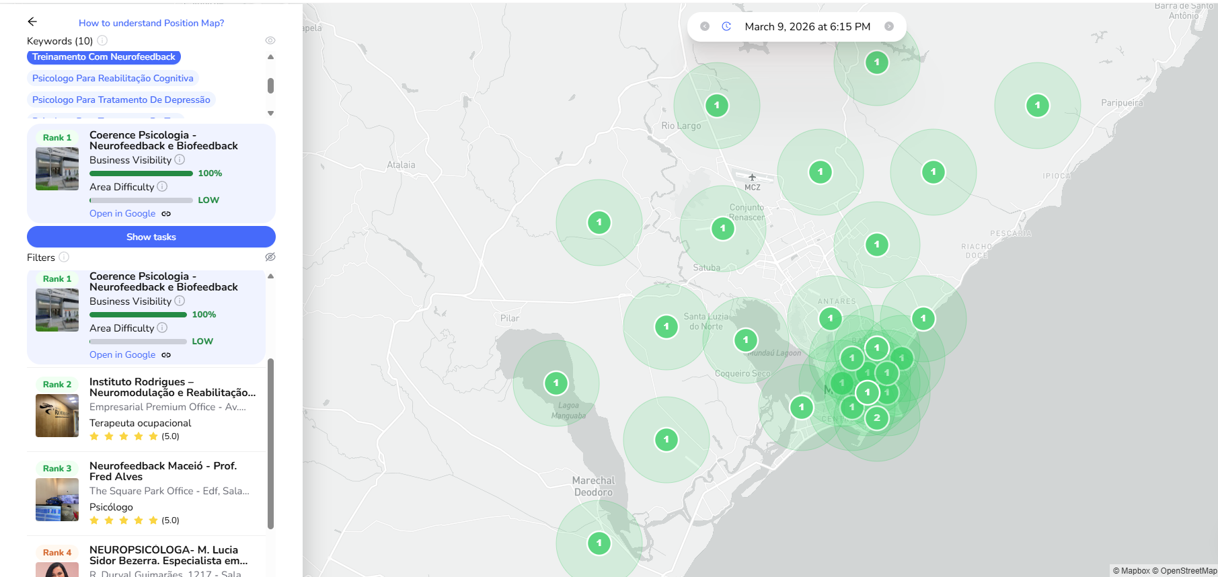The image size is (1218, 577).
Task: Click the Instituto Rodrigues thumbnail image
Action: [57, 416]
